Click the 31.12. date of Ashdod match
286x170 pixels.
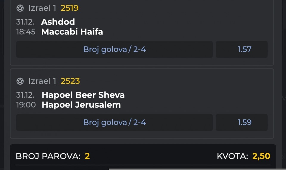tap(25, 22)
